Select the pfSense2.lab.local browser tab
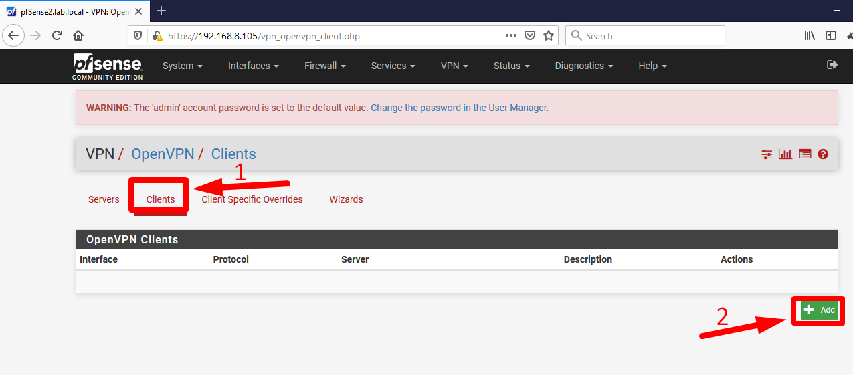The image size is (853, 375). pyautogui.click(x=73, y=11)
